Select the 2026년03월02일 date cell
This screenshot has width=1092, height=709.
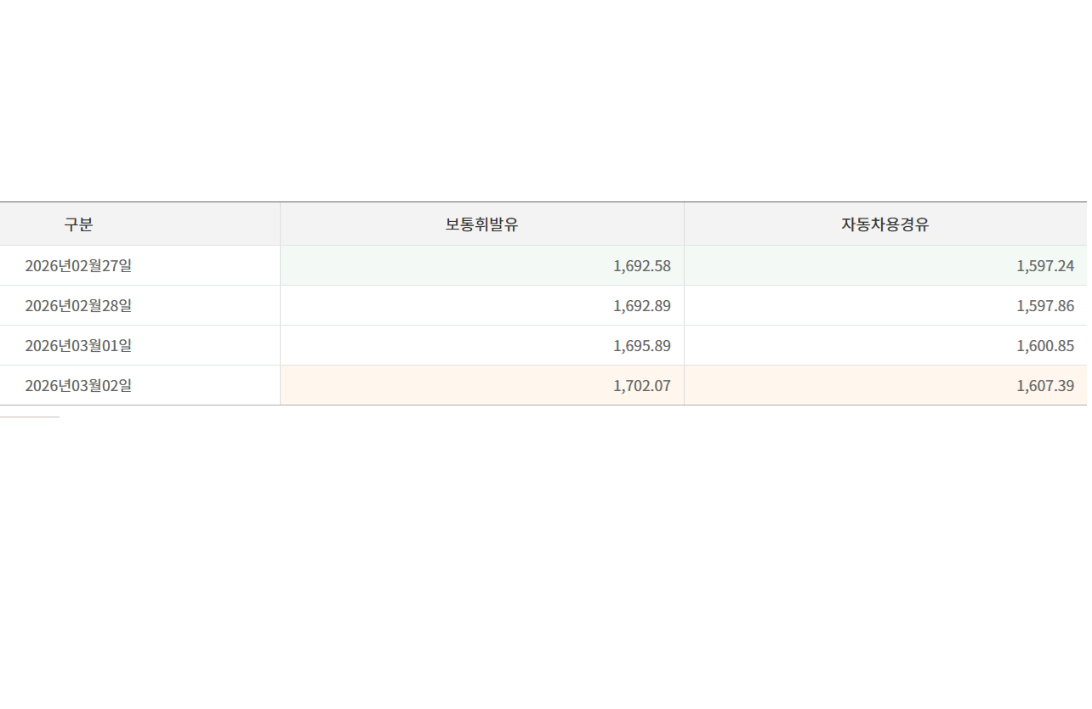78,385
